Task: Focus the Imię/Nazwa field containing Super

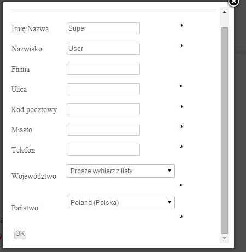Action: [103, 28]
